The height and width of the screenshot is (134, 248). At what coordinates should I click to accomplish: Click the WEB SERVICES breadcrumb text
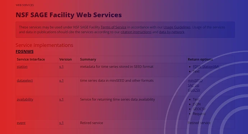25,5
